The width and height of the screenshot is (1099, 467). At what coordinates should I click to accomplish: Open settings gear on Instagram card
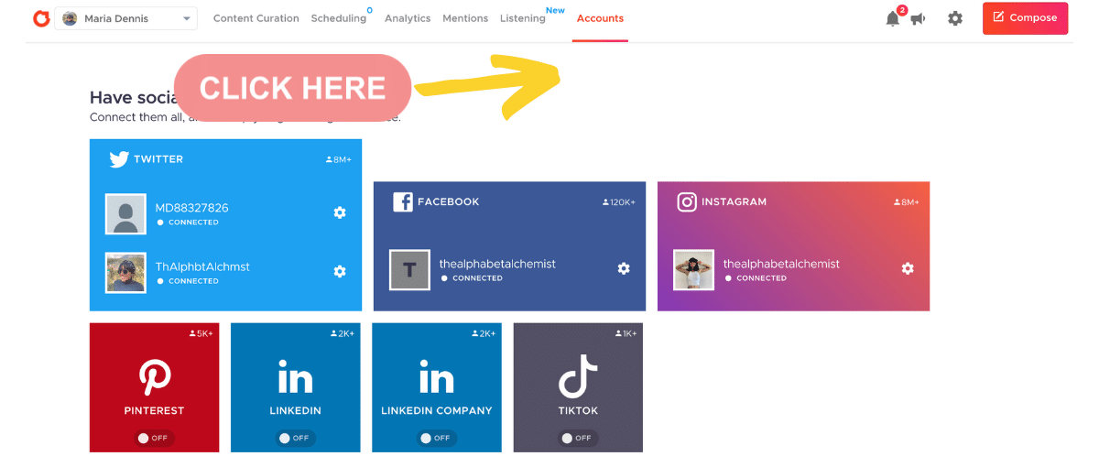pyautogui.click(x=908, y=268)
